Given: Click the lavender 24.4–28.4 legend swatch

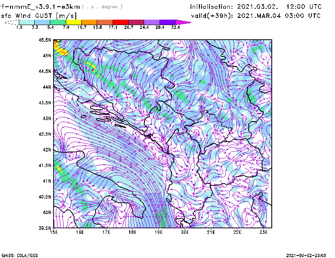Looking at the screenshot, I should 152,22.
